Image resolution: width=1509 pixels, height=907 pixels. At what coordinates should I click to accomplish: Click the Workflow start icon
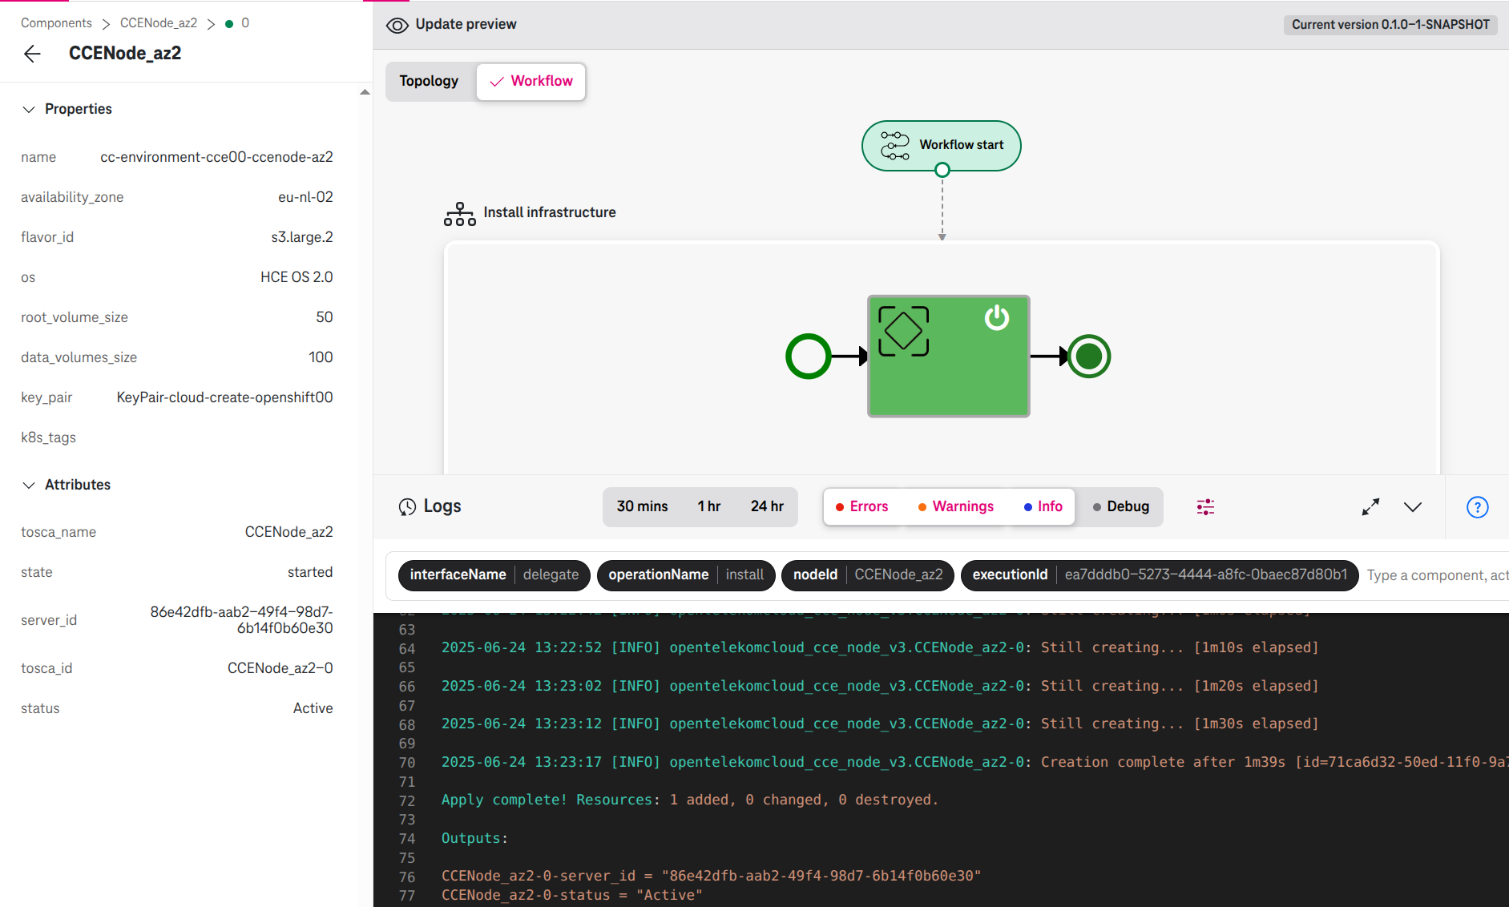click(x=894, y=145)
